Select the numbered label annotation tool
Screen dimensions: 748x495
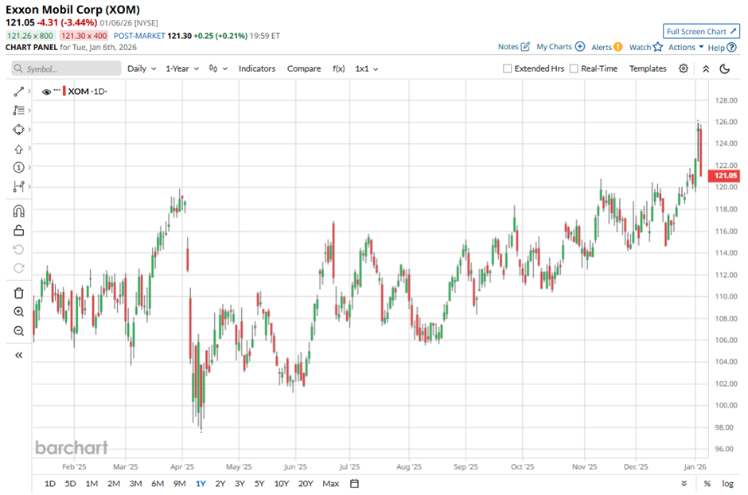(18, 167)
